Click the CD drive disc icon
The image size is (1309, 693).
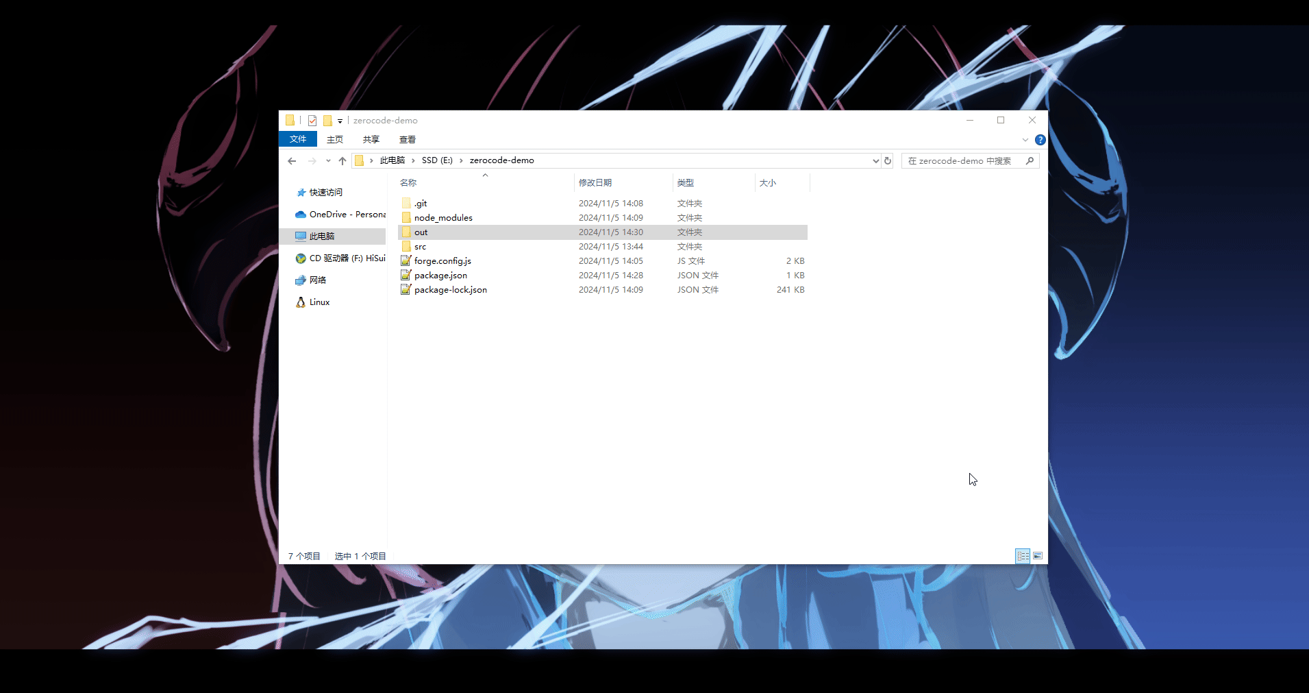301,258
